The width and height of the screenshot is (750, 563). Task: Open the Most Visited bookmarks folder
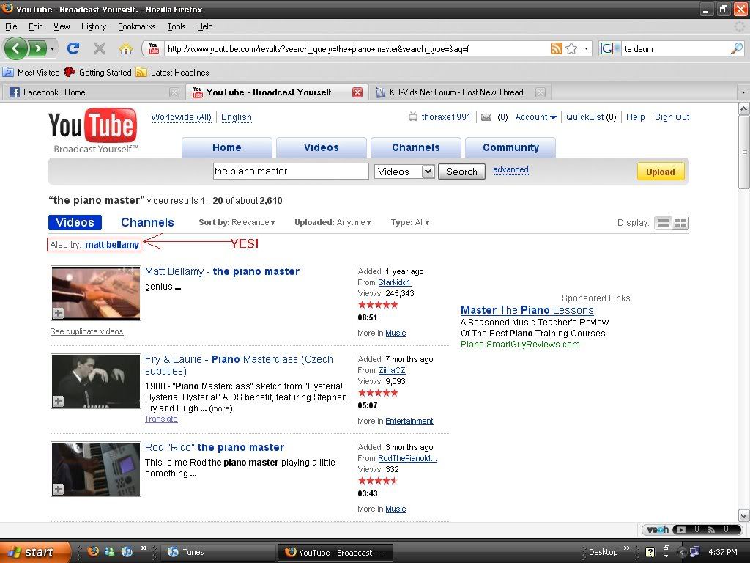[x=31, y=73]
